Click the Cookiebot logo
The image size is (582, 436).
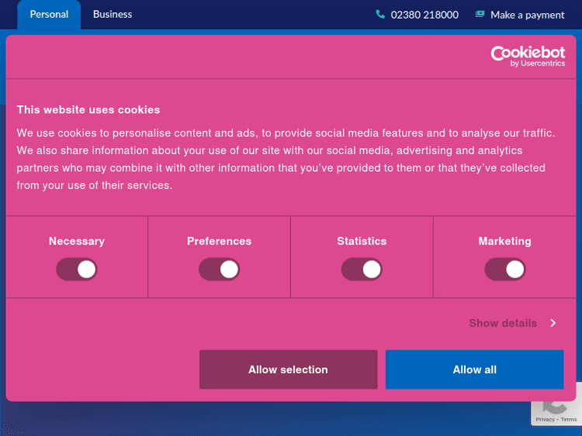pyautogui.click(x=527, y=55)
